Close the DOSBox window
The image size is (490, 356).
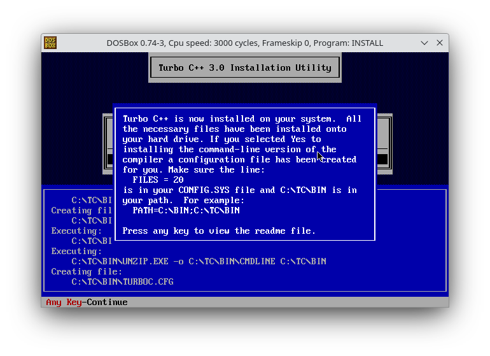[x=439, y=43]
